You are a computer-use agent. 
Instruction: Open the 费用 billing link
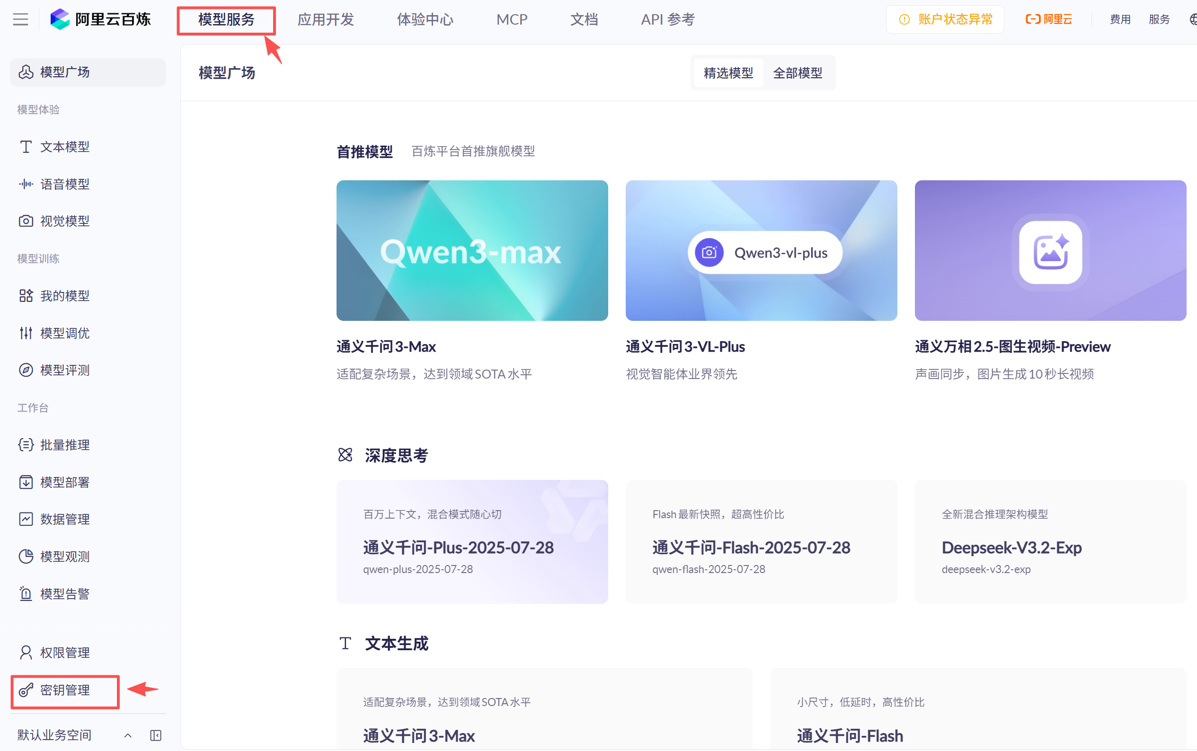pos(1120,19)
